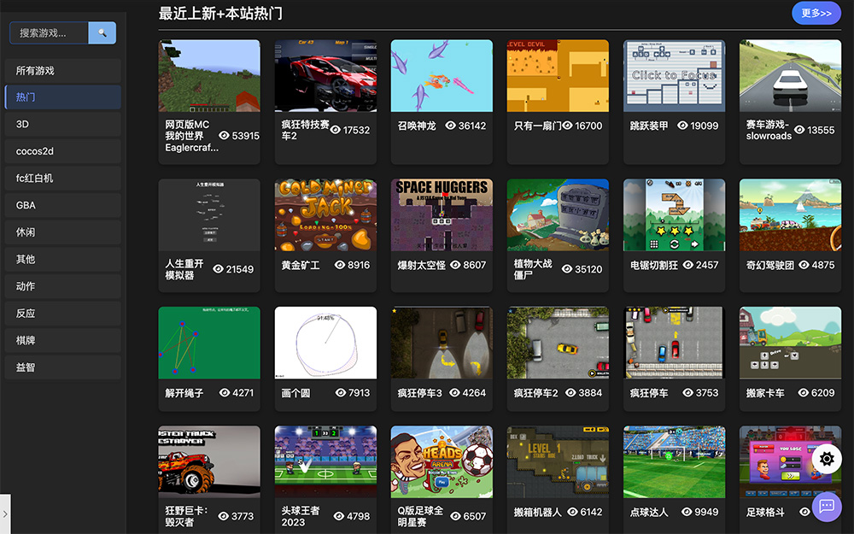Click the eye icon on 黄金矿工 card

pyautogui.click(x=340, y=265)
